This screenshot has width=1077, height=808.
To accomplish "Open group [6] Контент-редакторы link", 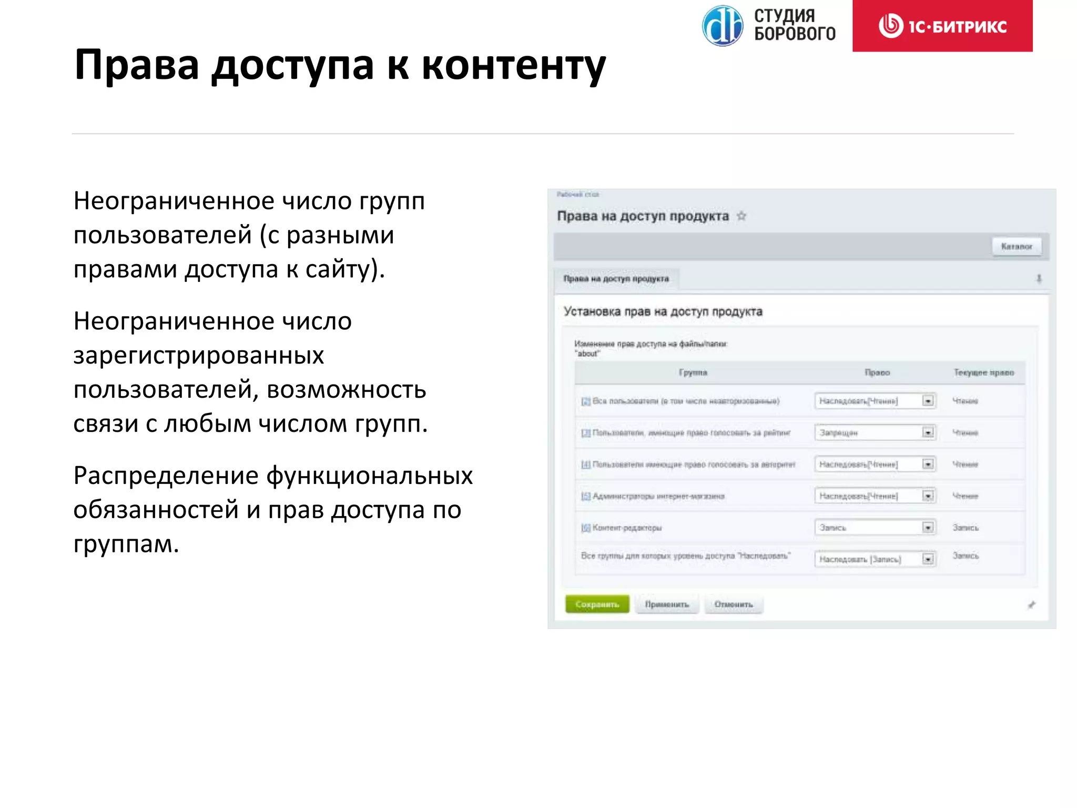I will (x=586, y=528).
